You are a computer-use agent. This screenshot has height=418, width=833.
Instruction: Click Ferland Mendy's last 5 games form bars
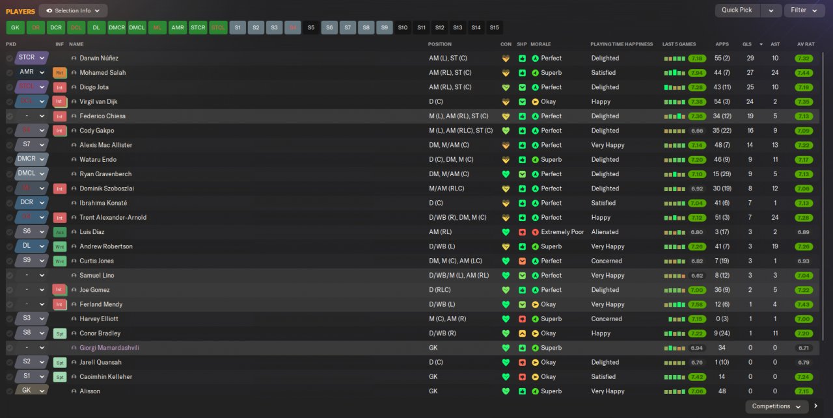(675, 304)
